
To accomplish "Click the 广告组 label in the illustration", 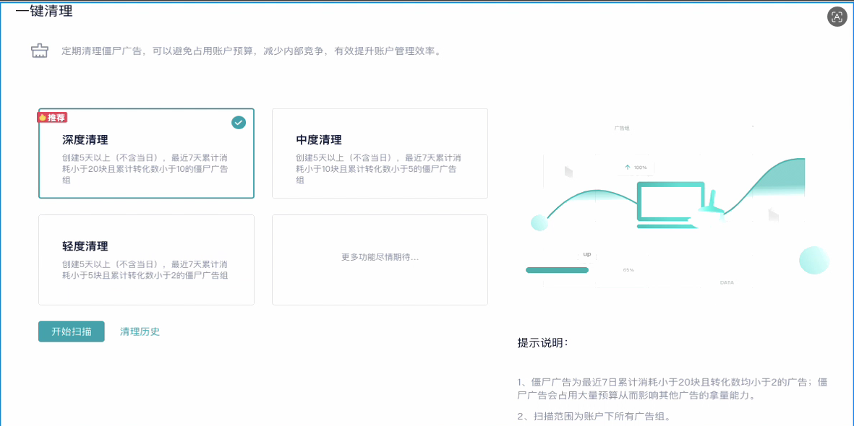I will tap(623, 127).
